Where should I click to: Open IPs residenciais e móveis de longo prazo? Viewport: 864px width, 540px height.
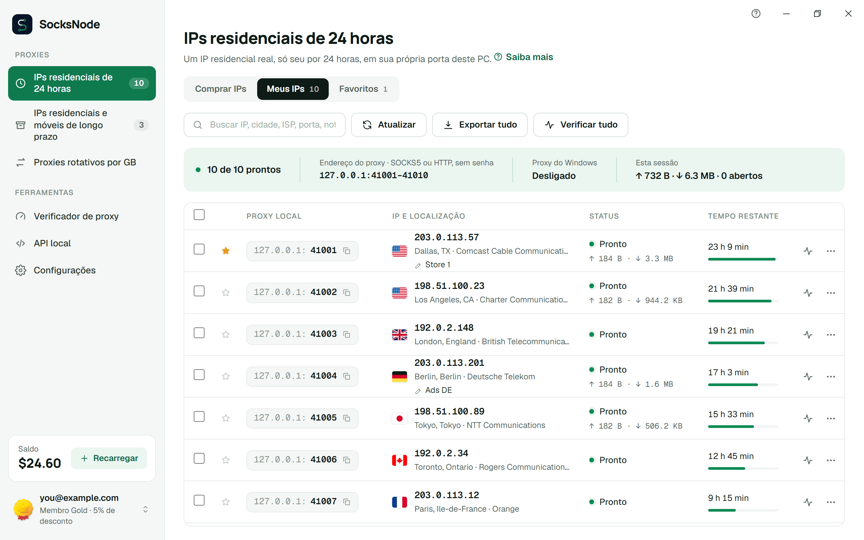(x=82, y=125)
